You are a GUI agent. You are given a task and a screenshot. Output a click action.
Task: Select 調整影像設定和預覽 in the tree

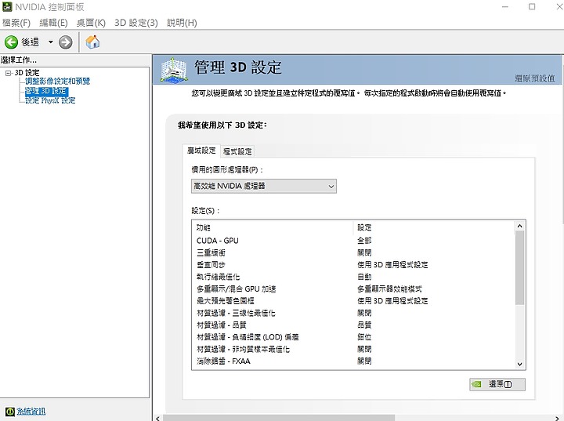click(x=57, y=82)
